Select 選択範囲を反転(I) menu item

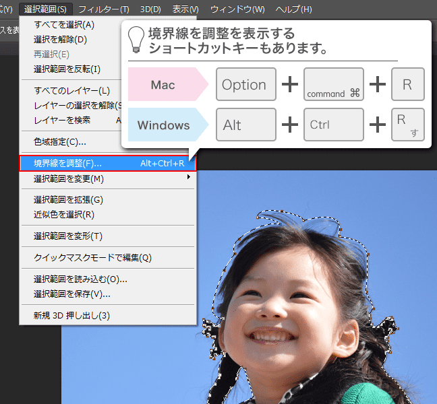(67, 69)
